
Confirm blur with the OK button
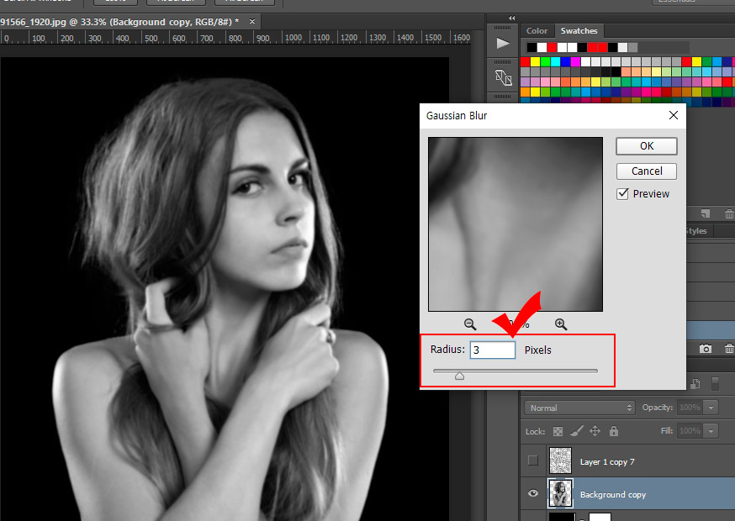tap(647, 146)
